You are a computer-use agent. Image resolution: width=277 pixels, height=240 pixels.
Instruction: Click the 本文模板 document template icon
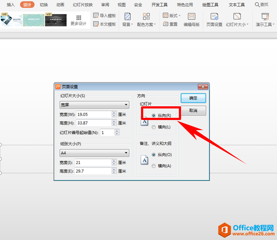click(96, 24)
